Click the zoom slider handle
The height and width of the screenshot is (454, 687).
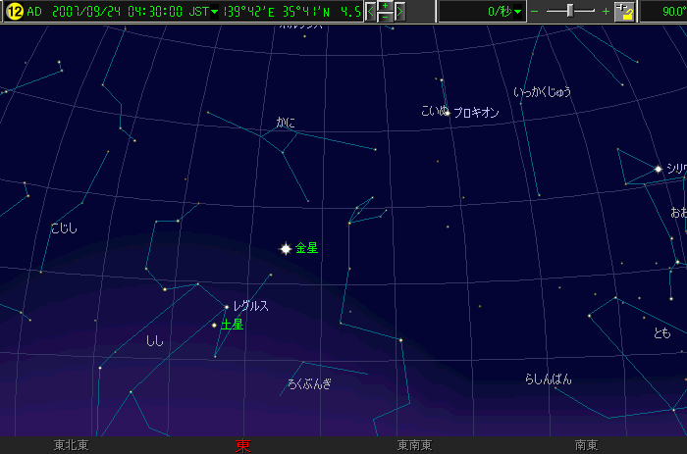pyautogui.click(x=570, y=11)
